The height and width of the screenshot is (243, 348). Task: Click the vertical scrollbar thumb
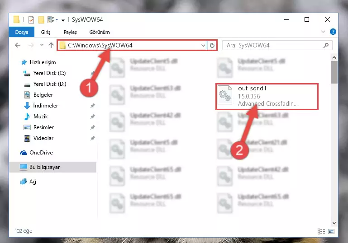pos(334,72)
